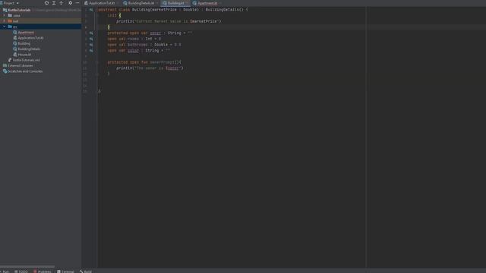The height and width of the screenshot is (273, 486).
Task: Select the src folder
Action: (15, 27)
